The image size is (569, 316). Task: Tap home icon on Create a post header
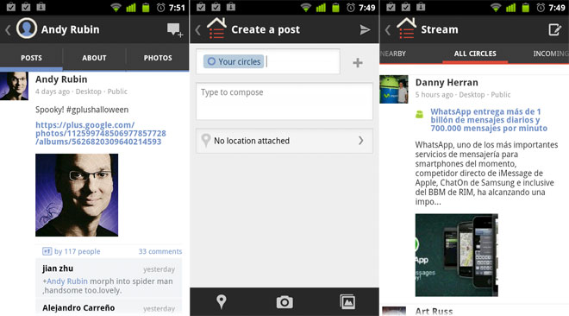pos(216,28)
